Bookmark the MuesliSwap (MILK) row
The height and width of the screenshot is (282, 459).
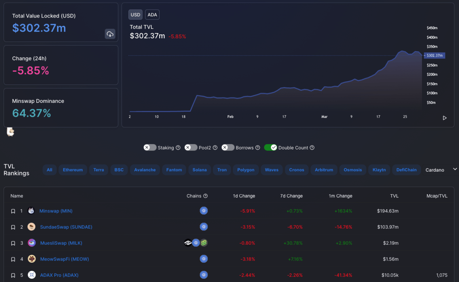pyautogui.click(x=13, y=243)
